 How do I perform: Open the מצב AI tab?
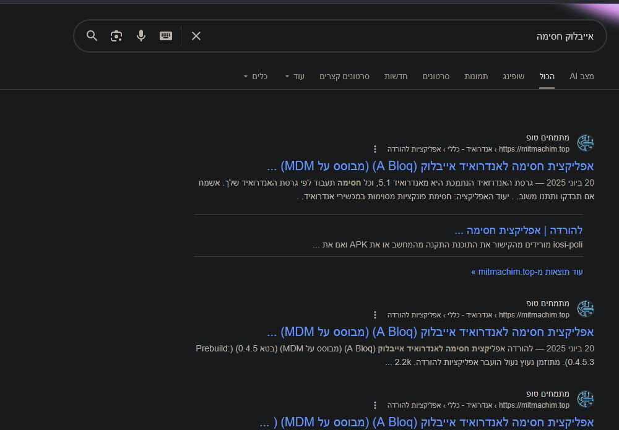[x=580, y=76]
